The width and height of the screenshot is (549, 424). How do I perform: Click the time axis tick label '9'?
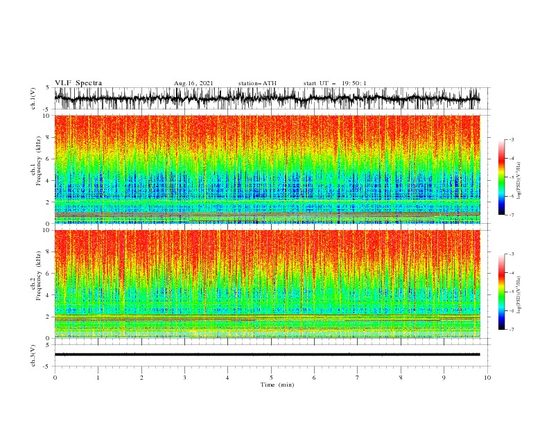click(444, 378)
